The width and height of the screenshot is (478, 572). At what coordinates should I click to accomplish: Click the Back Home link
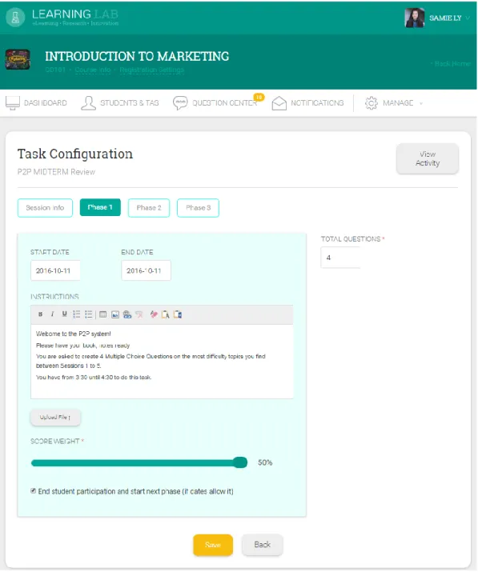coord(452,64)
